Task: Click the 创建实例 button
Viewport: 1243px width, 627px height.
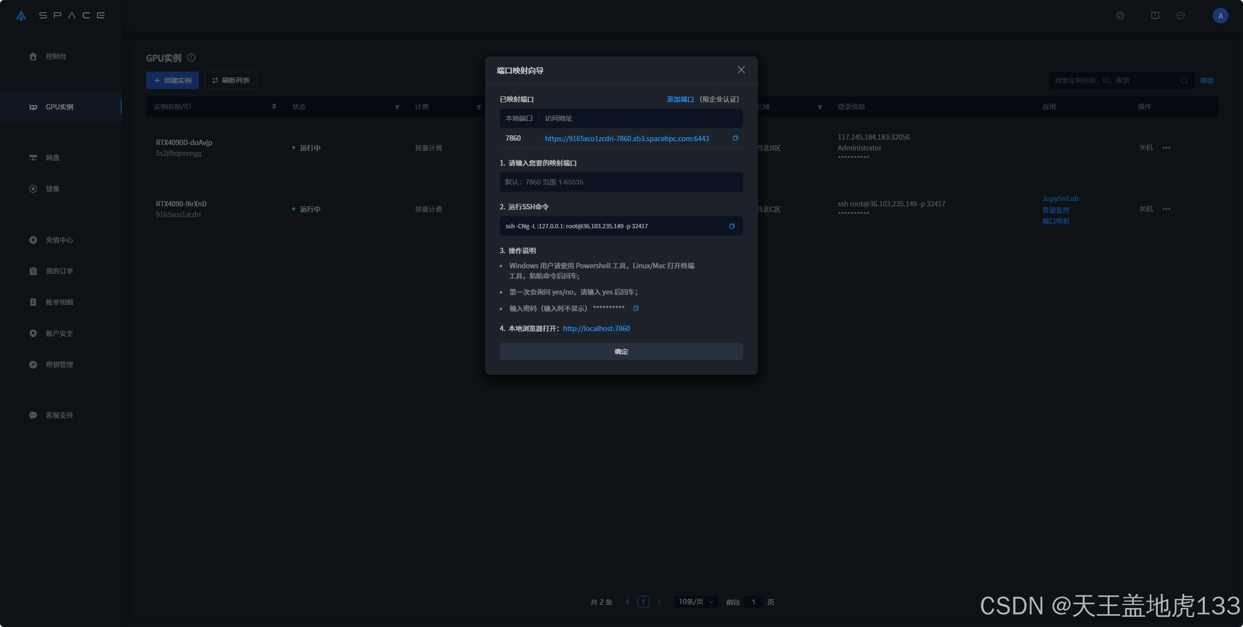Action: [172, 81]
